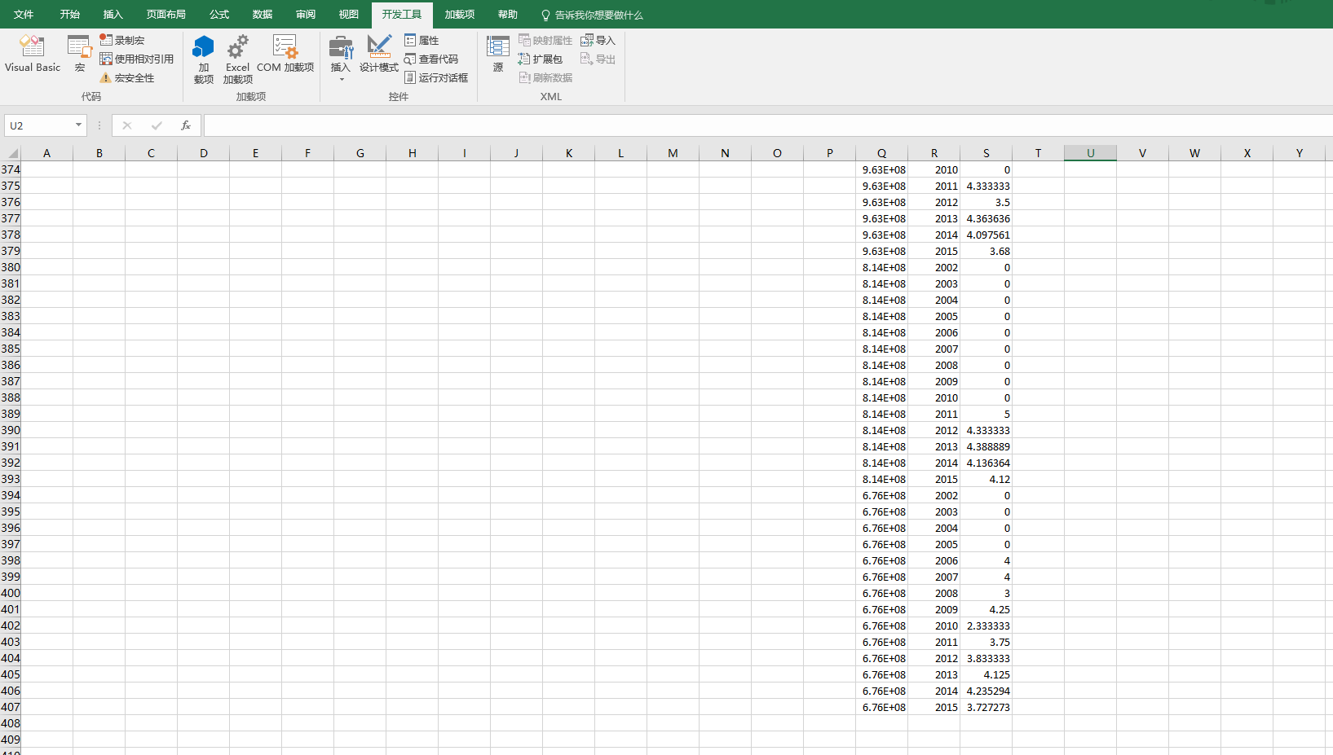Open the Add-ins (加载项) blue hexagon icon
The width and height of the screenshot is (1333, 755).
click(x=204, y=59)
